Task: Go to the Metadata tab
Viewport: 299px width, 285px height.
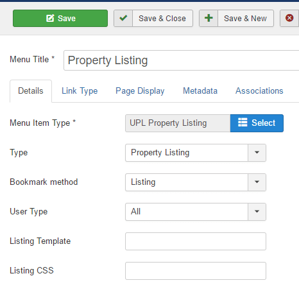Action: coord(200,91)
